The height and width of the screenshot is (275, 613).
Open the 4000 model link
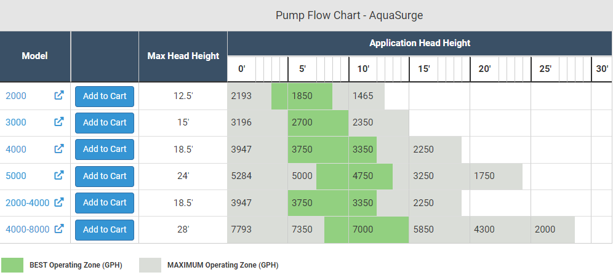16,149
